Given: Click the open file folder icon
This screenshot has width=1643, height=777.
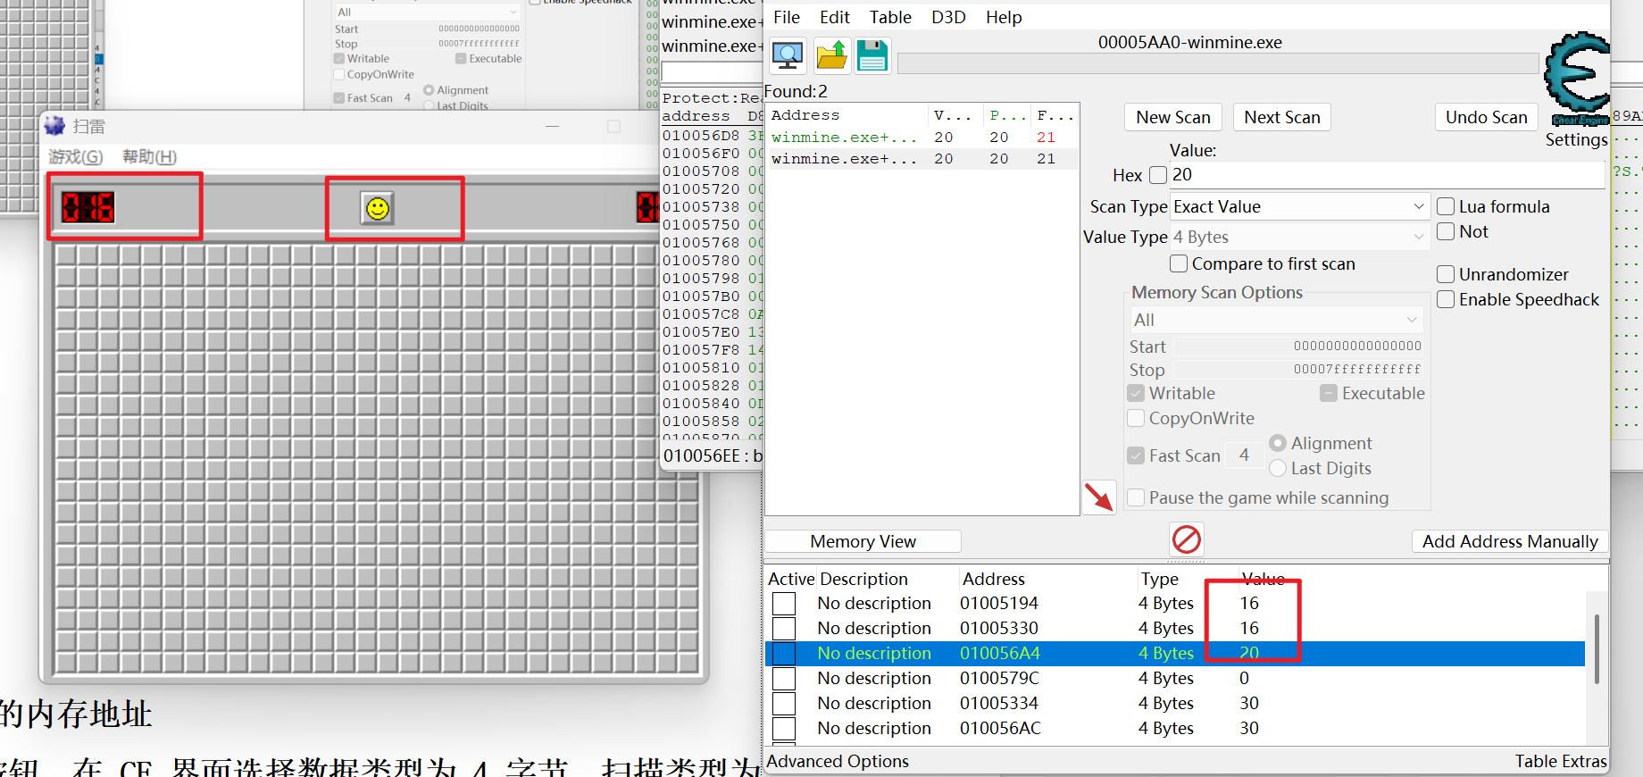Looking at the screenshot, I should (831, 56).
